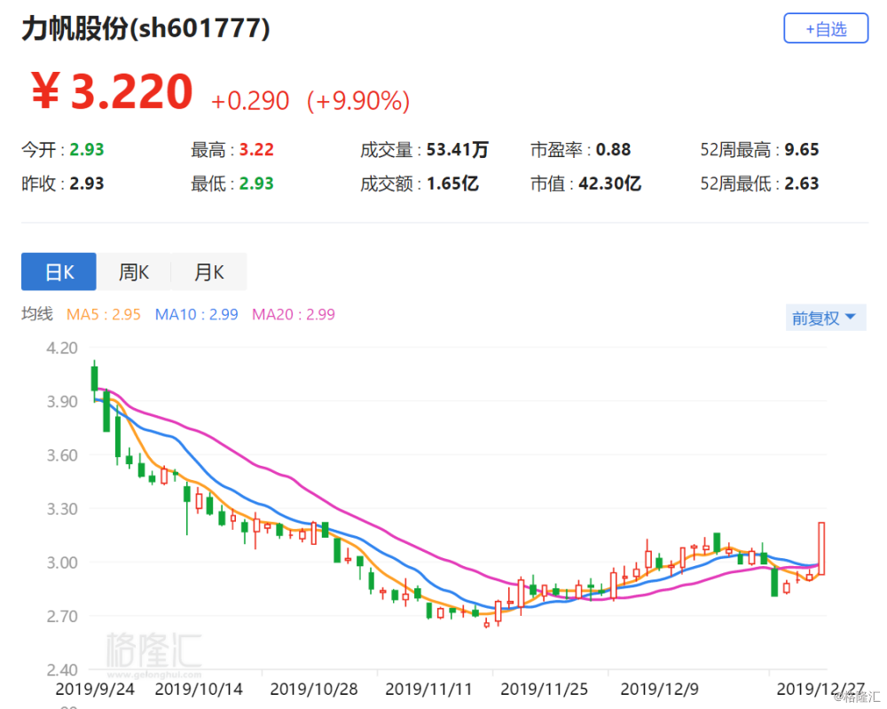Screen dimensions: 887x709
Task: Click the 2019/9/24 date axis label
Action: coord(95,689)
